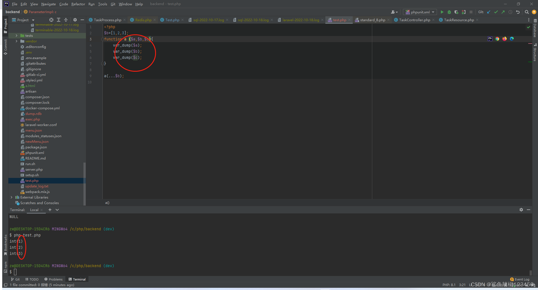Collapse the function a code fold marker
Image resolution: width=538 pixels, height=290 pixels.
tap(102, 39)
